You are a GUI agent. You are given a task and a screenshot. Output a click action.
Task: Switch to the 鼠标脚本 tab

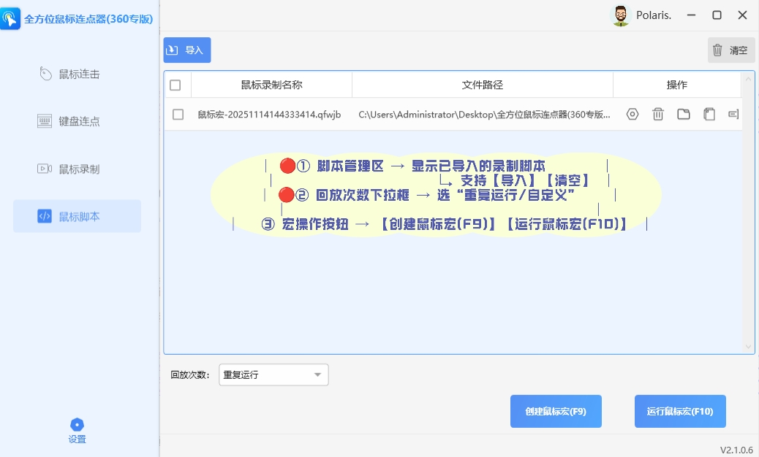(x=77, y=216)
